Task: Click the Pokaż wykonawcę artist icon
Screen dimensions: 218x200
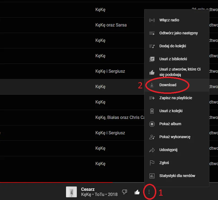Action: pos(152,137)
